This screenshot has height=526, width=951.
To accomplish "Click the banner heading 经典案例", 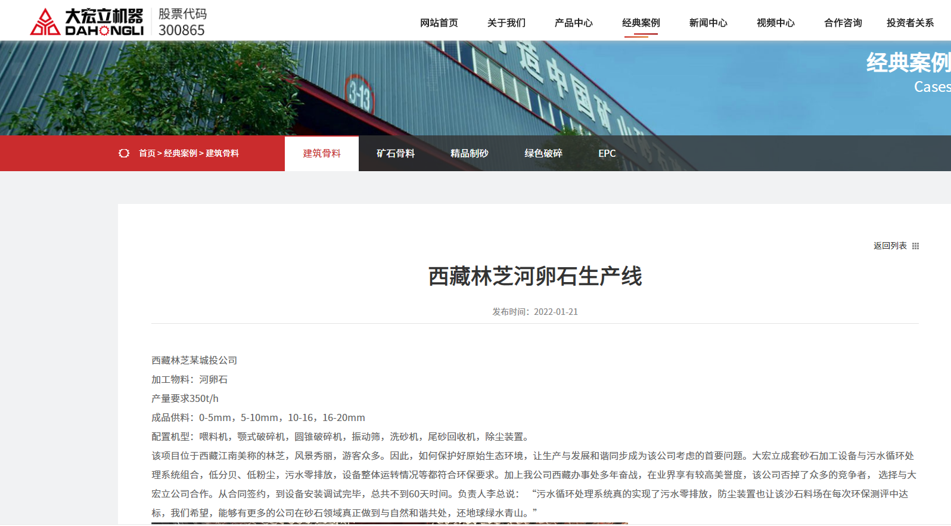I will pos(908,62).
